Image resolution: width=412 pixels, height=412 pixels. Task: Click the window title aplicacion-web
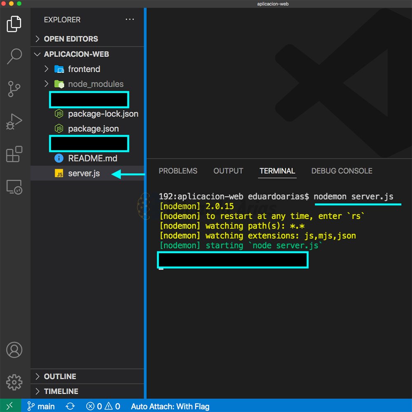273,4
